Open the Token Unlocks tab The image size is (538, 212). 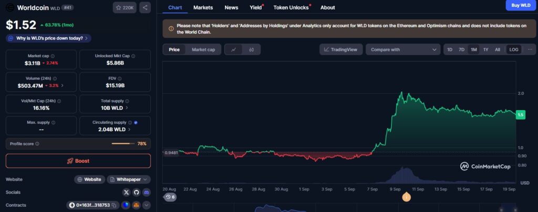(291, 7)
